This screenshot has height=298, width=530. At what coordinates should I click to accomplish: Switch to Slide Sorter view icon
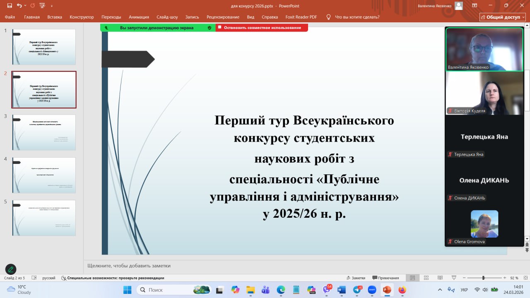tap(425, 278)
